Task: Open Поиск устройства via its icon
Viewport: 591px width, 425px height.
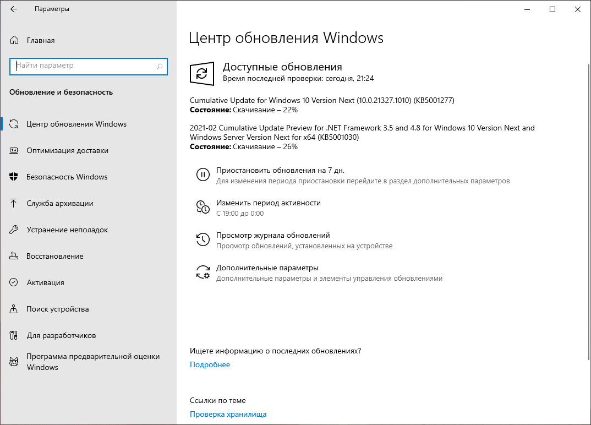Action: click(x=14, y=309)
